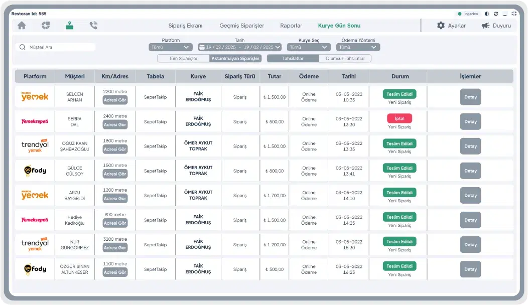
Task: Click the Tutar column header
Action: pos(275,76)
